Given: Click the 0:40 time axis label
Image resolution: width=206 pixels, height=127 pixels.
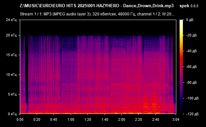Looking at the screenshot, I should point(53,119).
